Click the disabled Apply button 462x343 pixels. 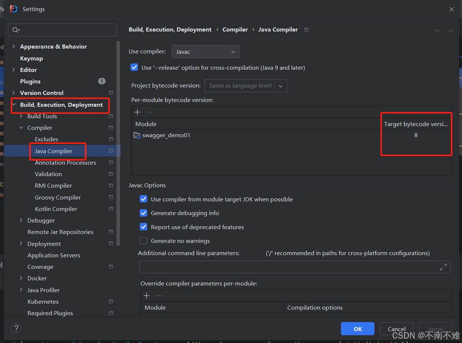coord(436,329)
